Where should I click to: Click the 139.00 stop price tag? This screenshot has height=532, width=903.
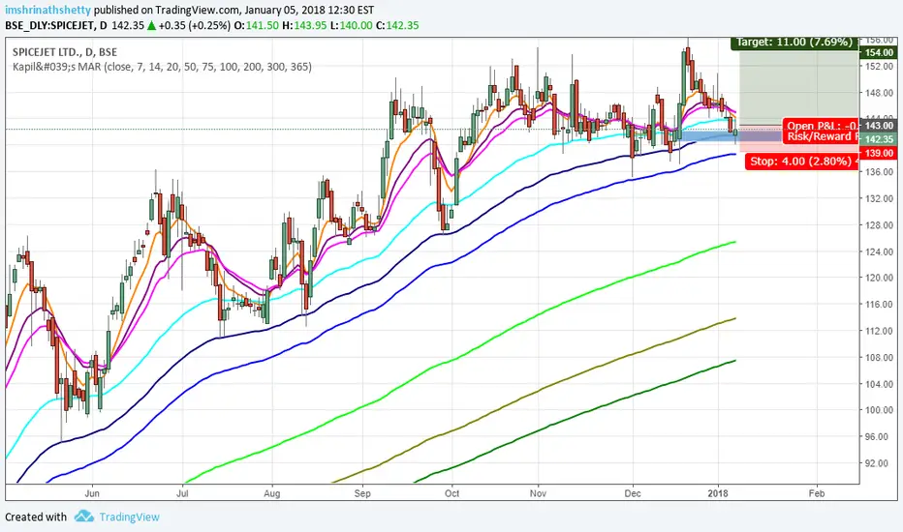click(x=879, y=153)
